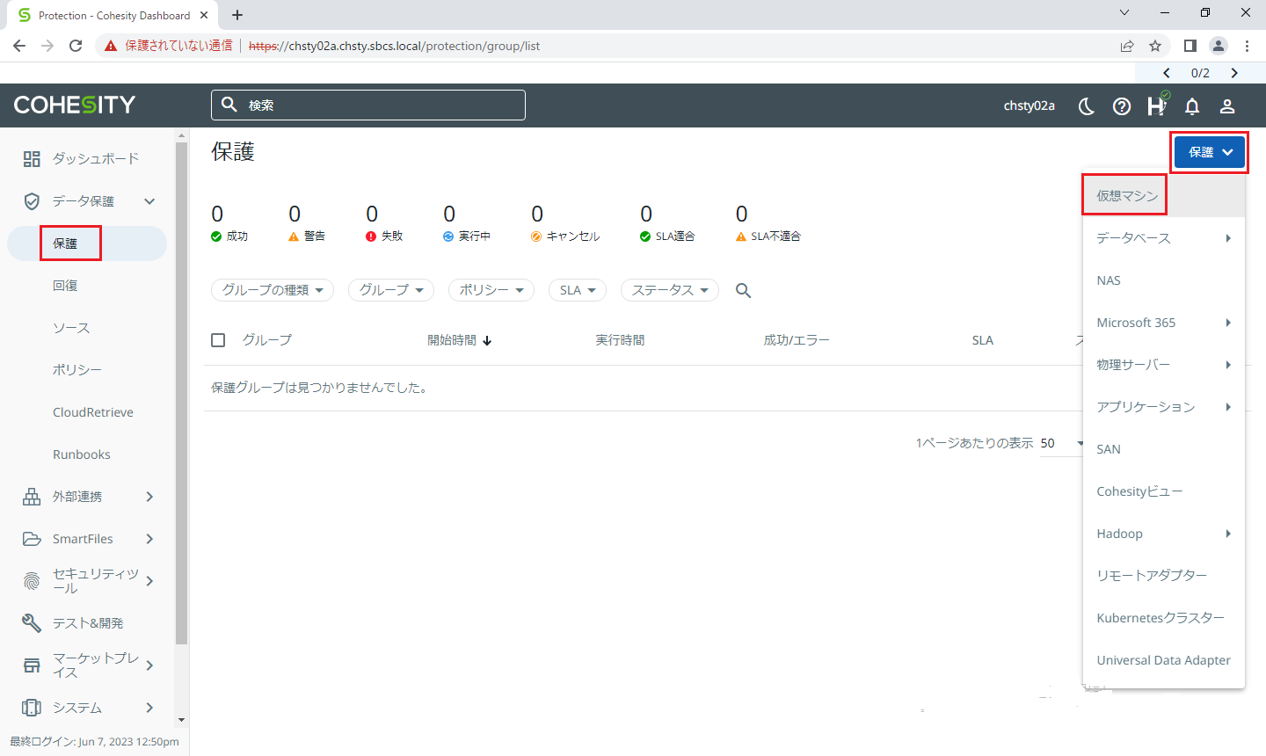Click the search magnifier in filter row

tap(743, 290)
